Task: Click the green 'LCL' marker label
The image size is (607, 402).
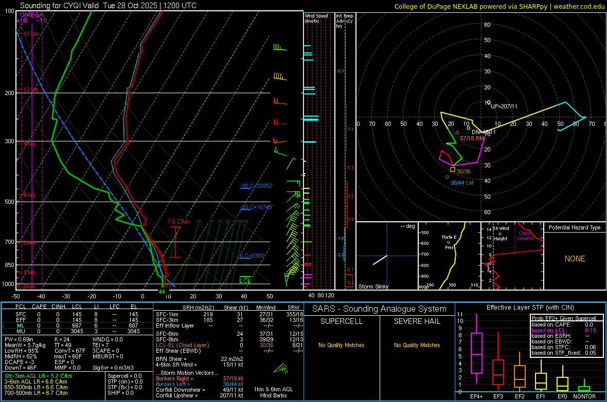Action: click(x=245, y=281)
